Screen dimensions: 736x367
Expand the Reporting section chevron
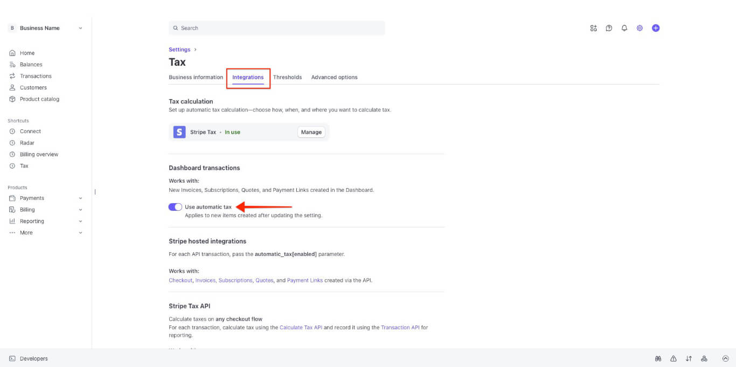point(80,221)
